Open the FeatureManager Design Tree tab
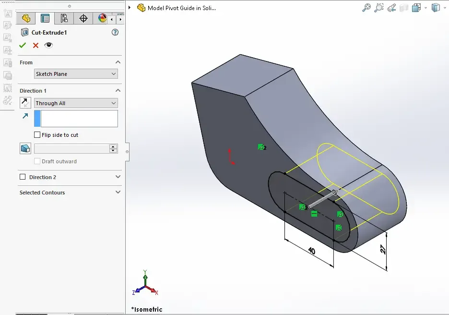Viewport: 449px width, 315px height. pos(26,18)
